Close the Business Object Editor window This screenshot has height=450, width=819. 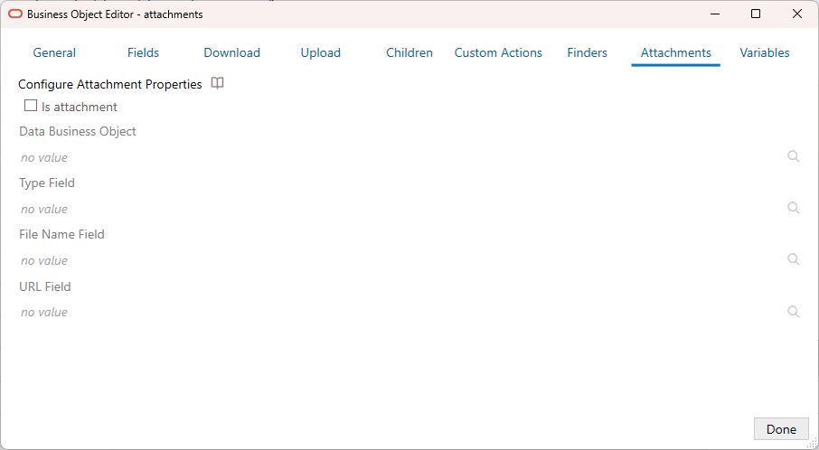tap(797, 14)
